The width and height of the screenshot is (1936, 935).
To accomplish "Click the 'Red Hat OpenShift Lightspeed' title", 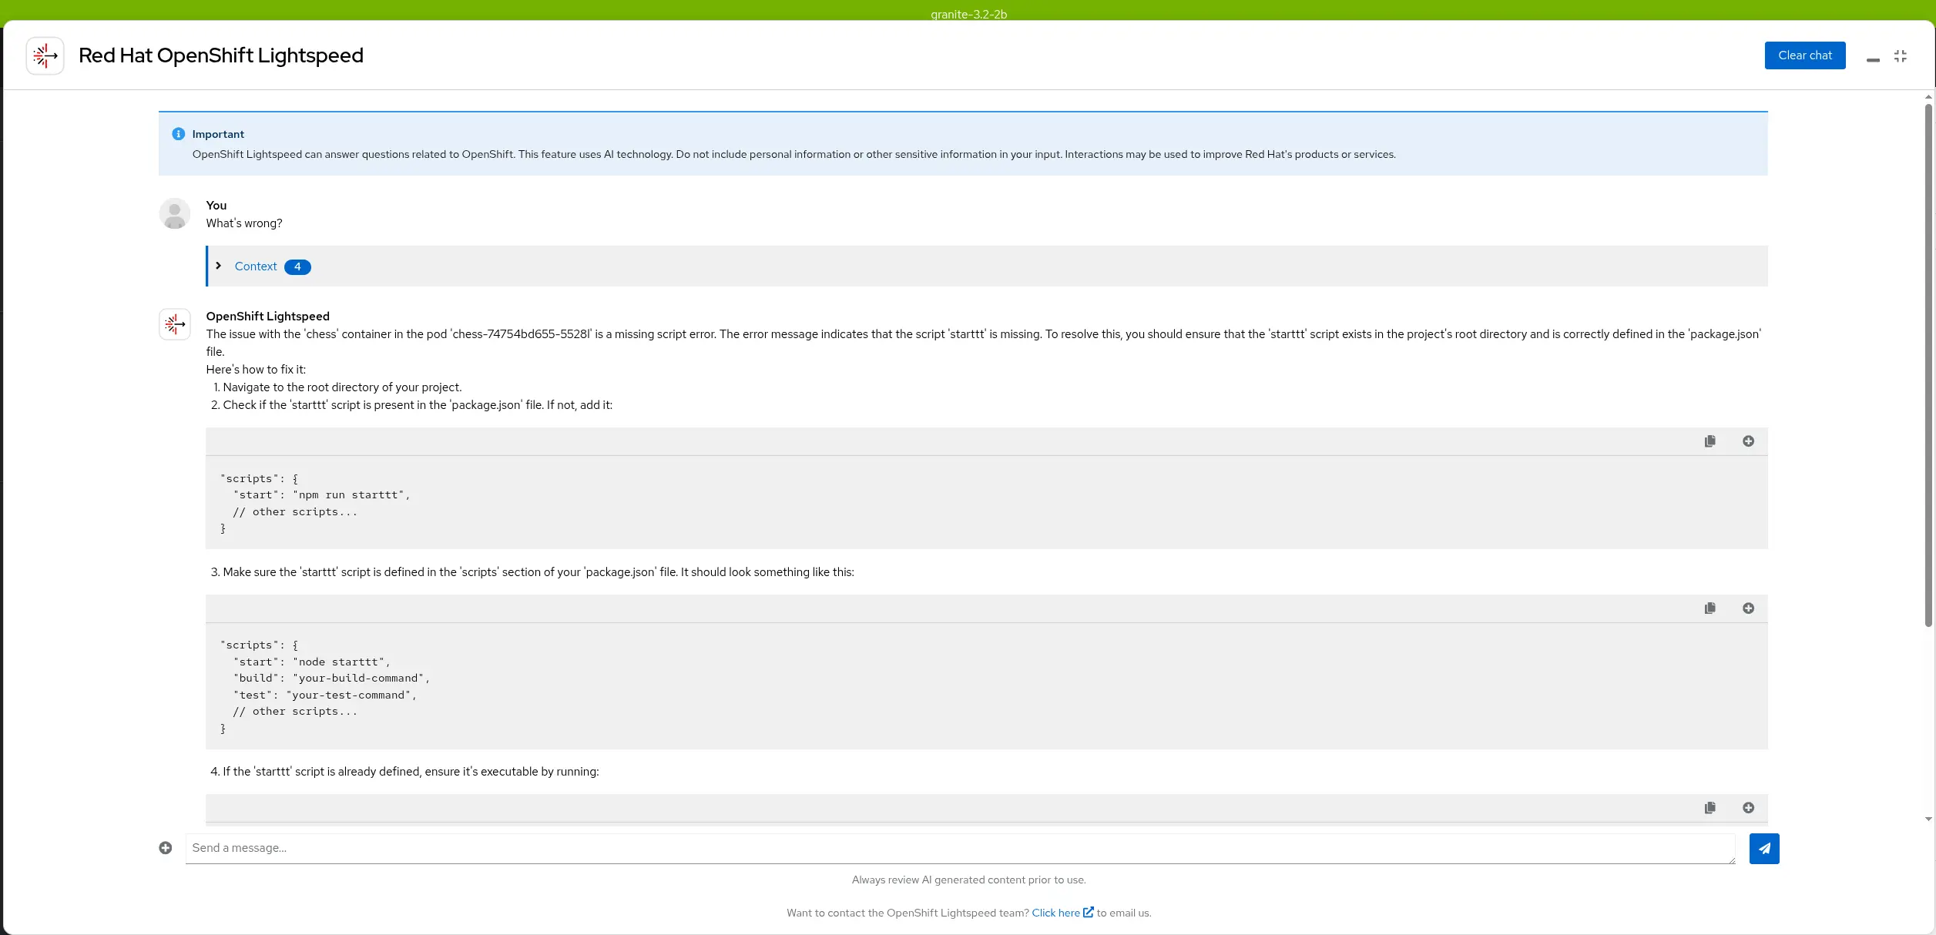I will (x=221, y=55).
